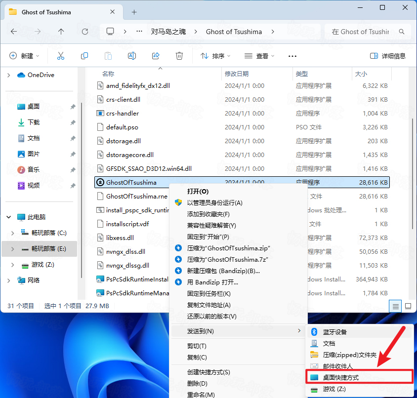Click the Delete trash icon in toolbar
This screenshot has height=398, width=417.
pyautogui.click(x=179, y=56)
